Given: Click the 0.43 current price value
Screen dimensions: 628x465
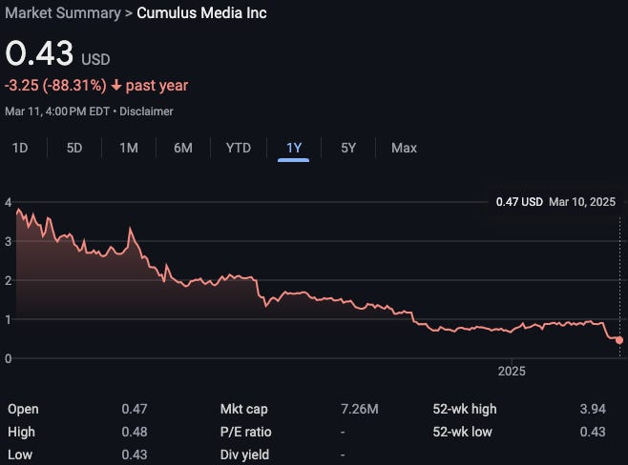Looking at the screenshot, I should pyautogui.click(x=39, y=53).
